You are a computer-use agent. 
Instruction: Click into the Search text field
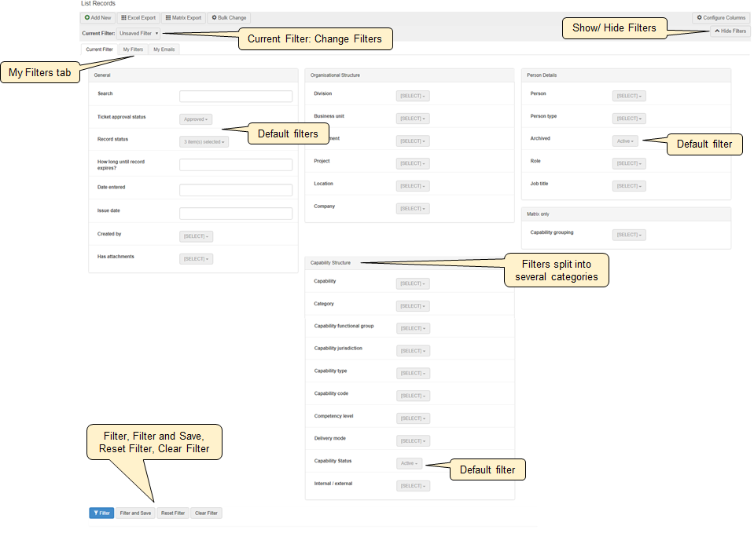(236, 97)
